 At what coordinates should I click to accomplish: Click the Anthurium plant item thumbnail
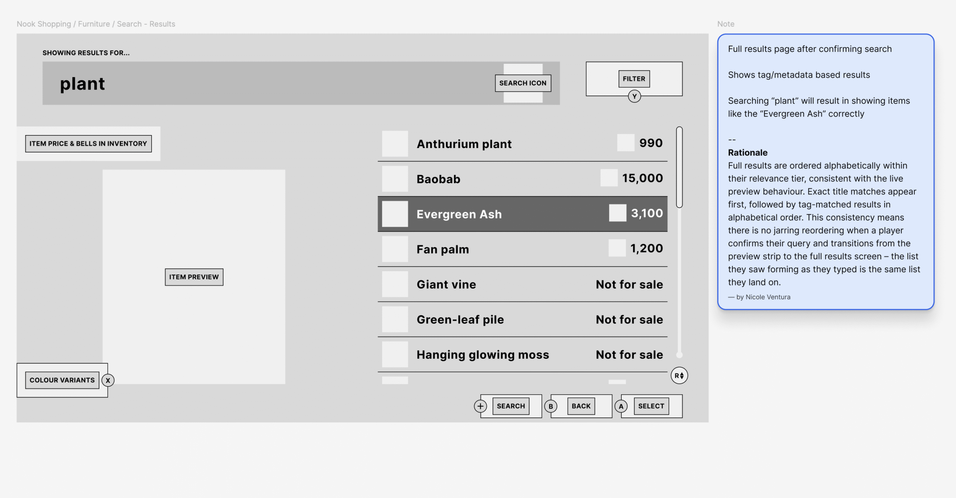[x=395, y=144]
